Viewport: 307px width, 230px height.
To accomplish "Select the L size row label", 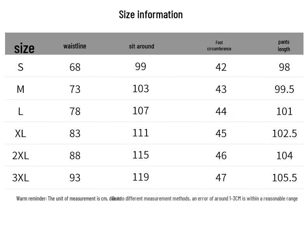I will [x=21, y=111].
